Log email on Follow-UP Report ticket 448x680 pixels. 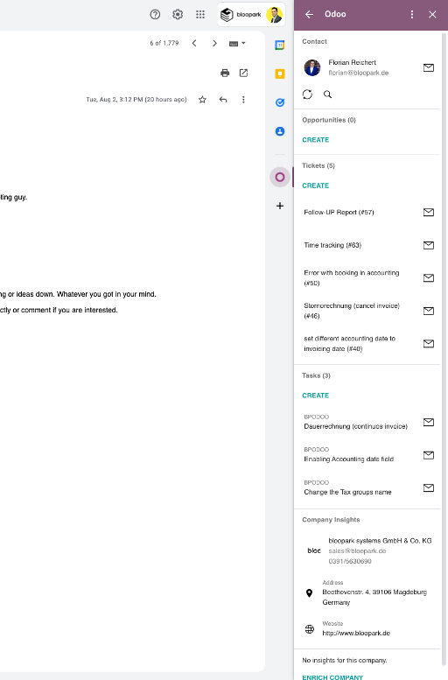coord(429,212)
